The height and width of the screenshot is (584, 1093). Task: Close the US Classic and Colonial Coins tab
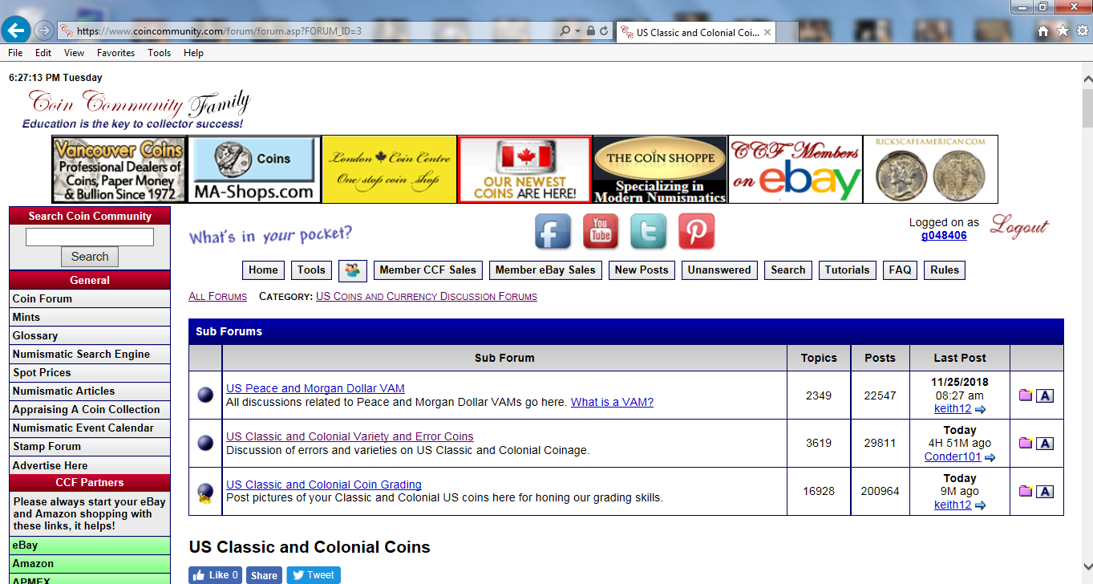coord(767,32)
